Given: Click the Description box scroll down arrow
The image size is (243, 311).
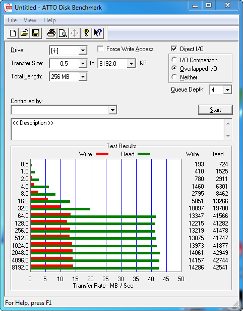Looking at the screenshot, I should tap(228, 136).
